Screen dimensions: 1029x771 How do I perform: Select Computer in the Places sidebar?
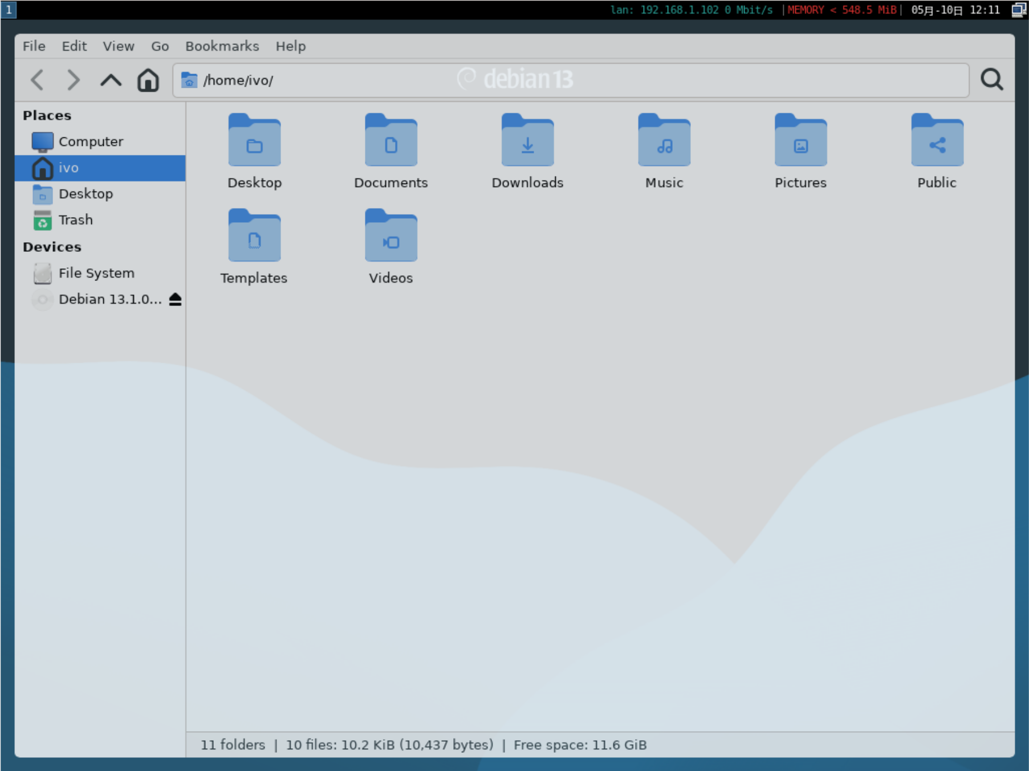point(100,141)
